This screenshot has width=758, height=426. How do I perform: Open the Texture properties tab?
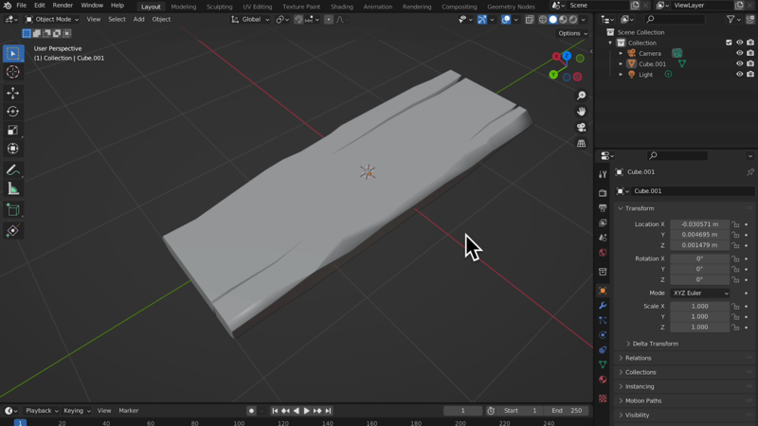point(603,399)
